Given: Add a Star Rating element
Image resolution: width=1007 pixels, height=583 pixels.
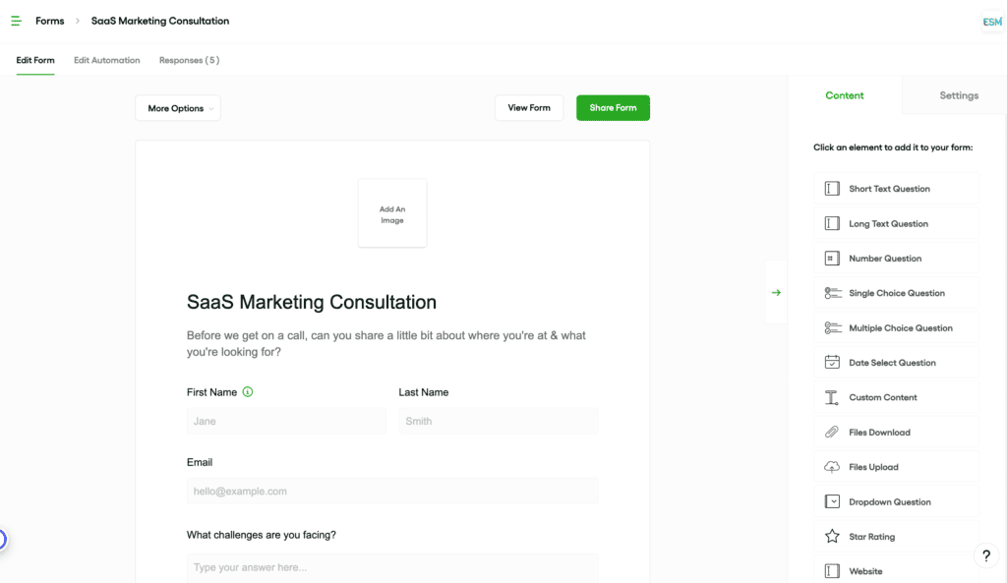Looking at the screenshot, I should [896, 536].
